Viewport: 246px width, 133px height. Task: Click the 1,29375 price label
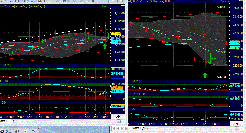coord(116,39)
